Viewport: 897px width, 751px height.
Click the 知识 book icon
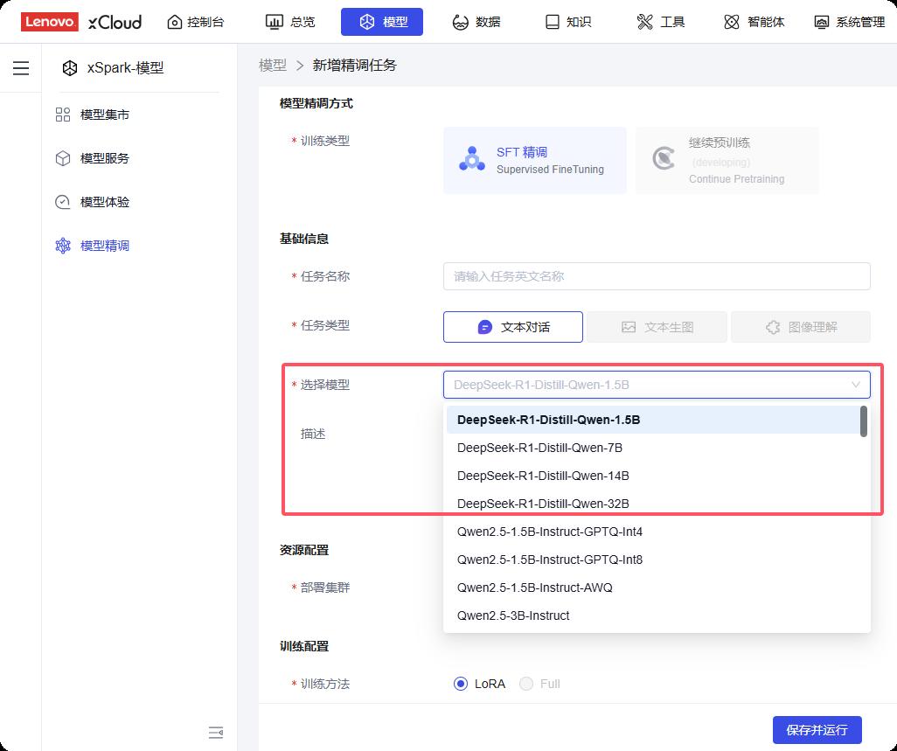coord(552,22)
